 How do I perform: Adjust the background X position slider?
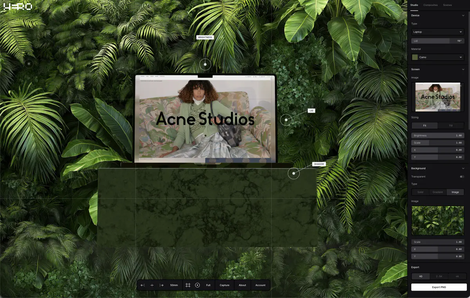tap(437, 249)
